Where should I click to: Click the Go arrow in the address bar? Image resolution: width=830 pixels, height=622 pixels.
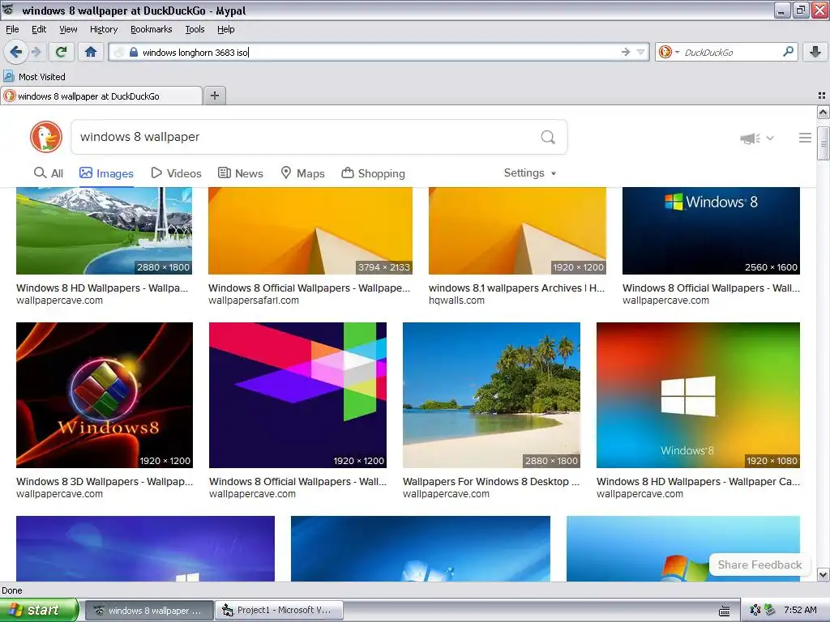[x=626, y=52]
